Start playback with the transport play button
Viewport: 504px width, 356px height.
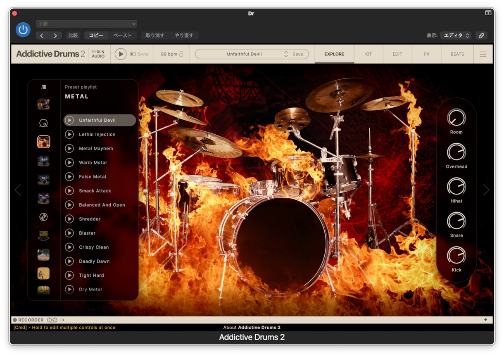pyautogui.click(x=121, y=54)
